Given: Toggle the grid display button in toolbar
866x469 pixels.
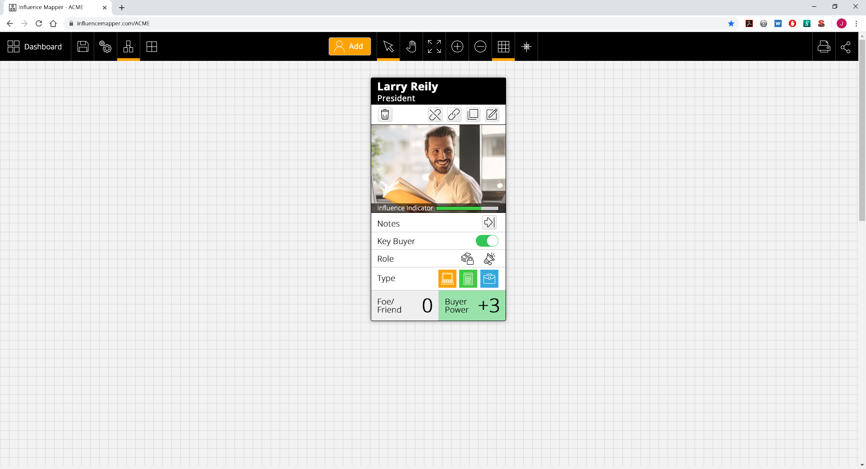Looking at the screenshot, I should tap(503, 46).
